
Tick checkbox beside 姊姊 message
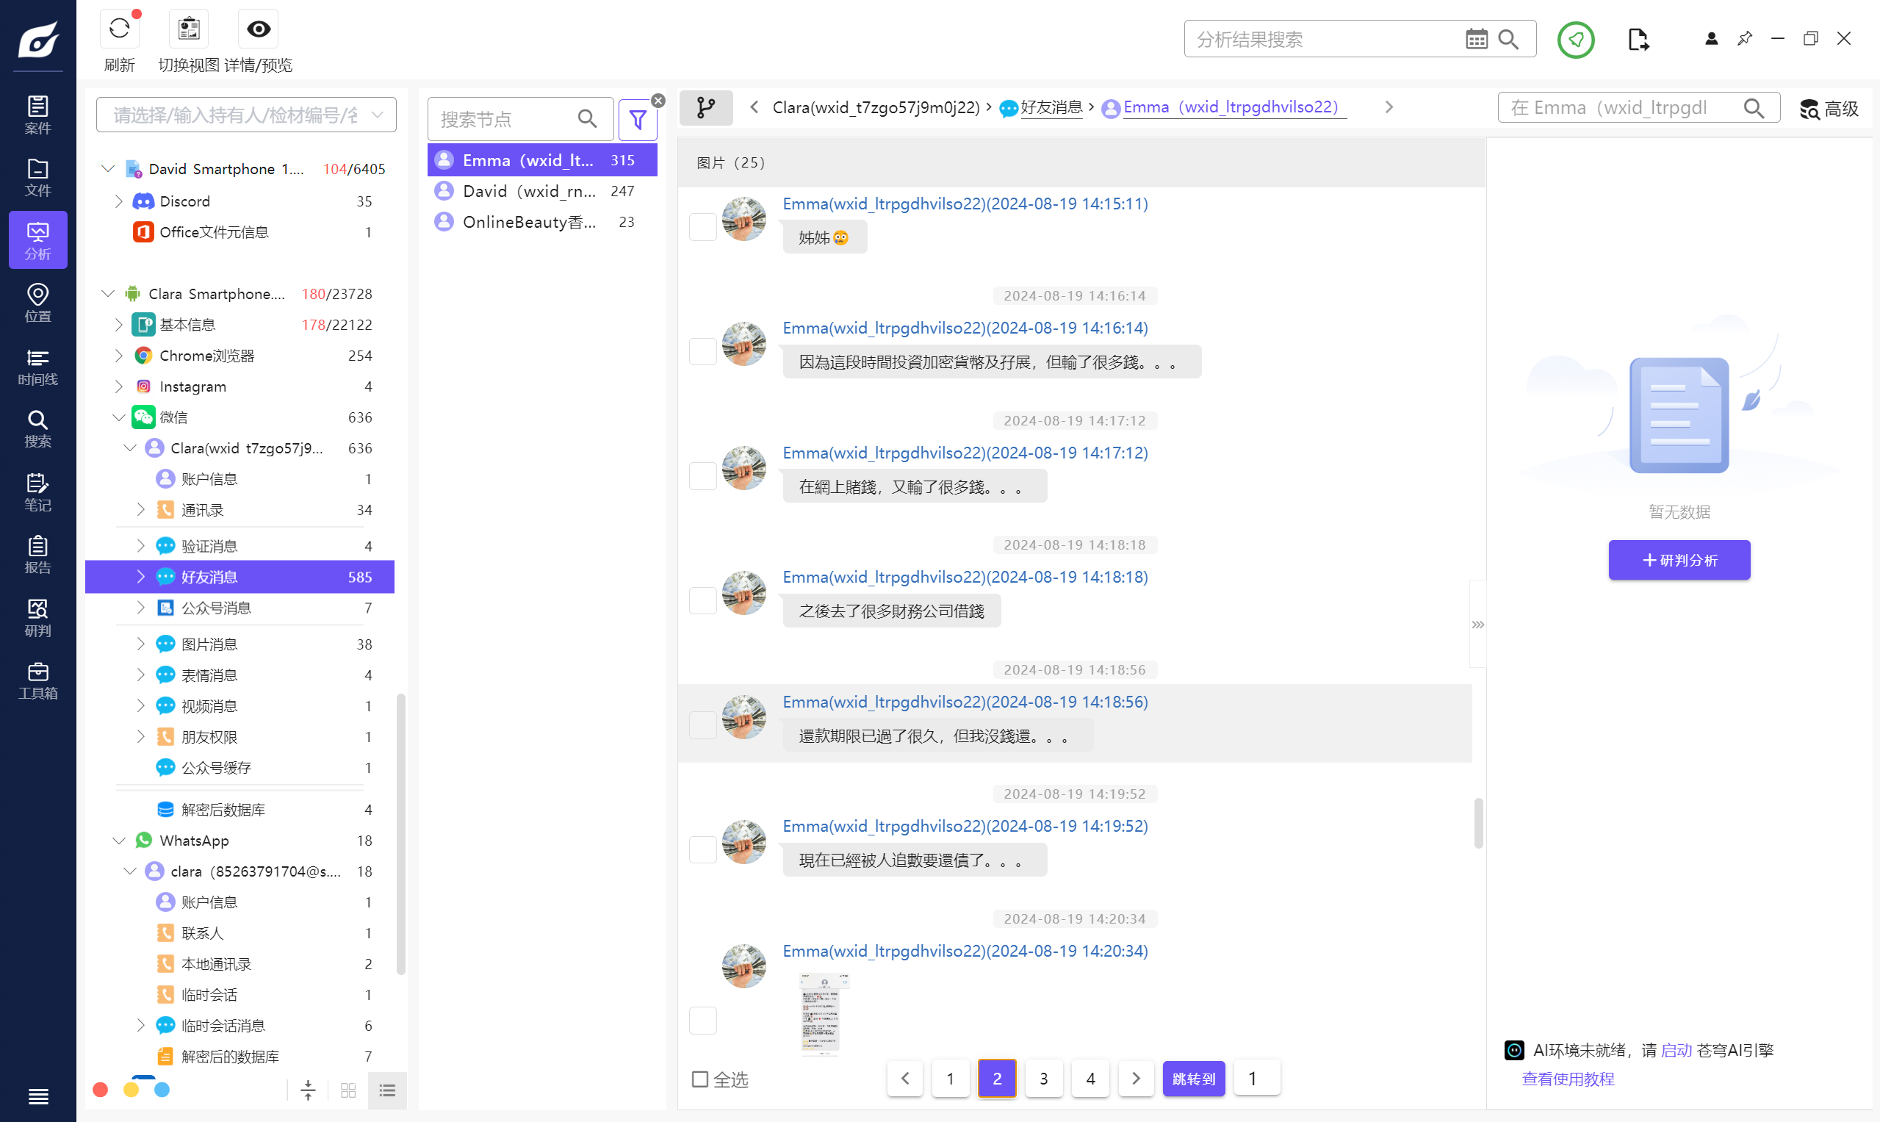point(702,227)
